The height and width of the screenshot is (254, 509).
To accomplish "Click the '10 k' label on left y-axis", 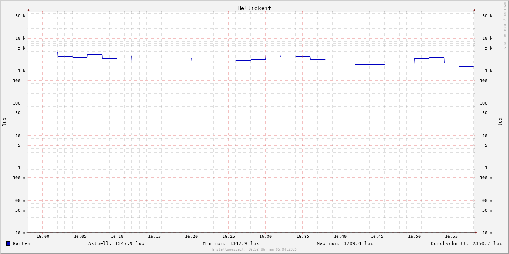I will tap(20, 39).
